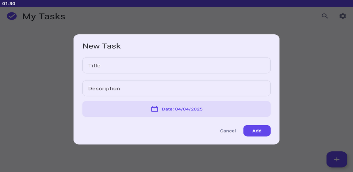Click the New Task dialog heading
Screen dimensions: 353x172
click(x=102, y=46)
